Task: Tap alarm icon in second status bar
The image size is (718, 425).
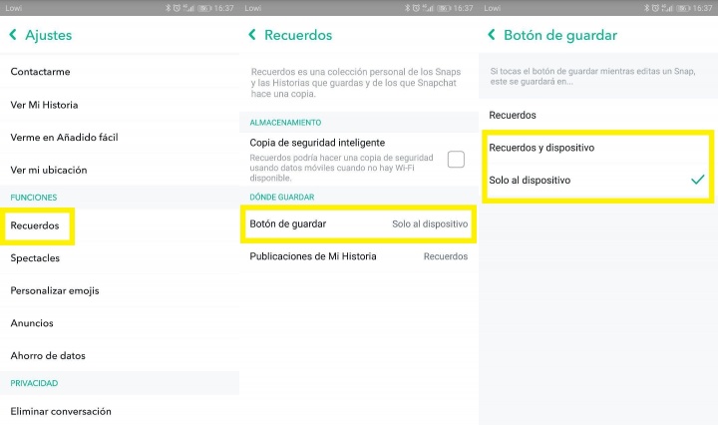Action: point(416,8)
